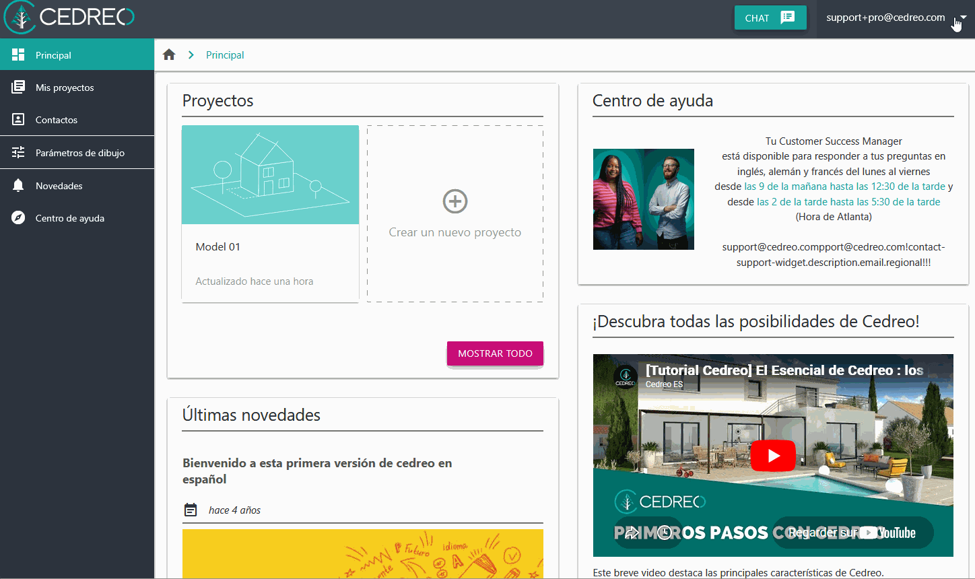The image size is (975, 579).
Task: Open the Tutorial Cedreo video title link
Action: click(784, 370)
